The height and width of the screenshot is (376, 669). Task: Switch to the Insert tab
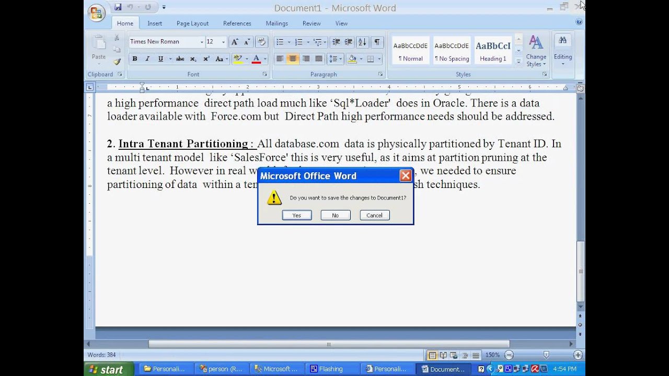(155, 23)
